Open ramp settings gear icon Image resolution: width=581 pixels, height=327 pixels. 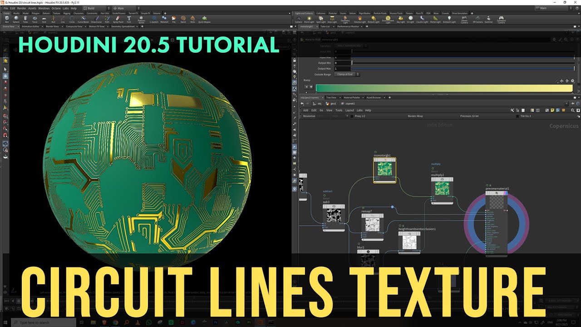pyautogui.click(x=572, y=81)
